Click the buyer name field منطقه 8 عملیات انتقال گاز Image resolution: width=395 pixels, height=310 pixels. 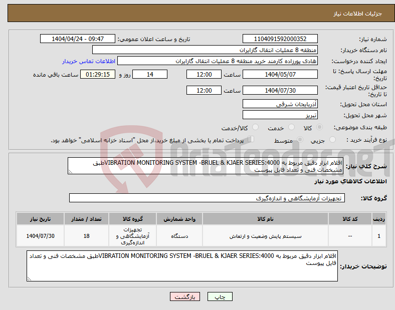tap(205, 50)
